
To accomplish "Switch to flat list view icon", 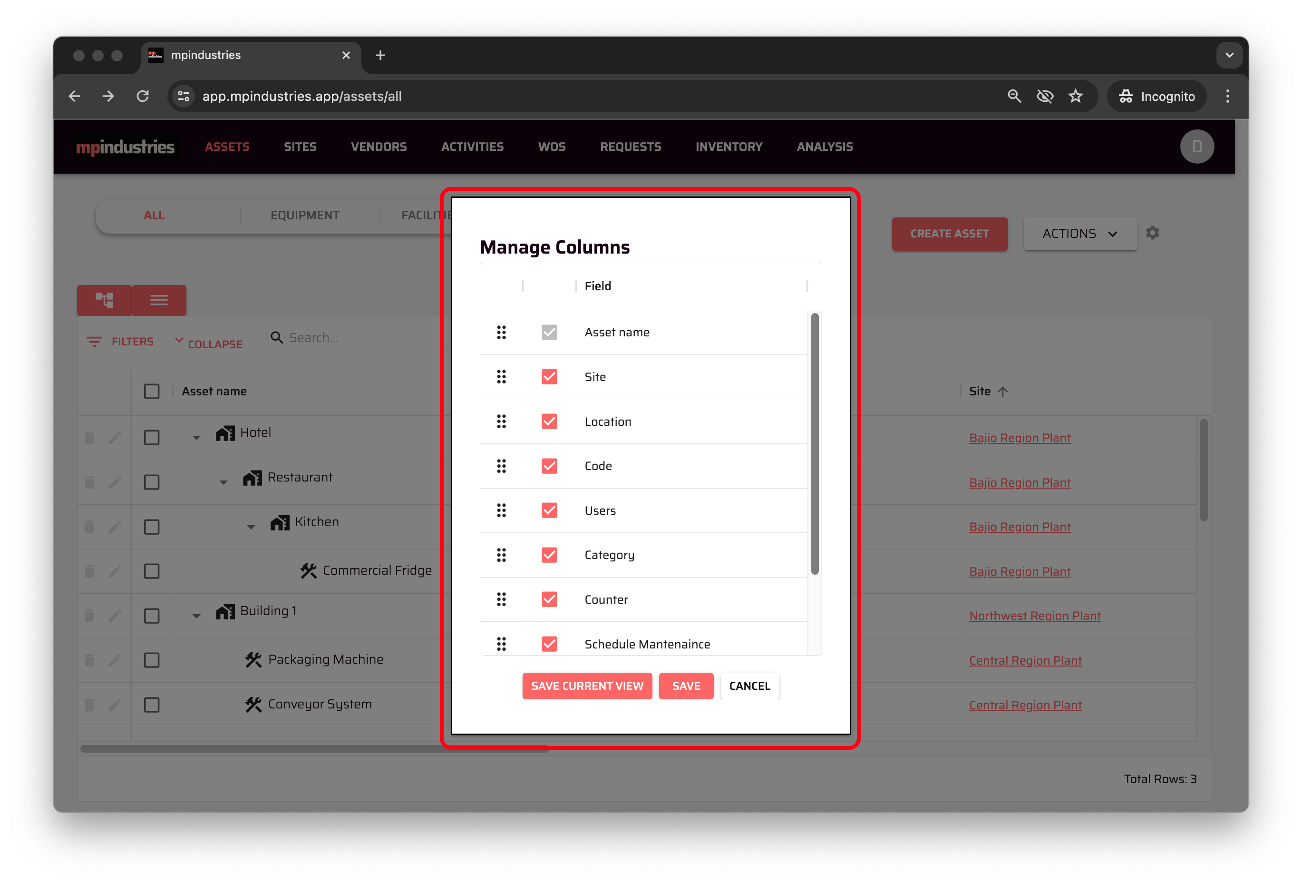I will point(159,300).
